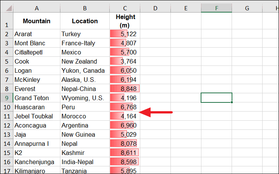Screen dimensions: 279x174
Task: Select the Argentina cell
Action: coord(85,125)
